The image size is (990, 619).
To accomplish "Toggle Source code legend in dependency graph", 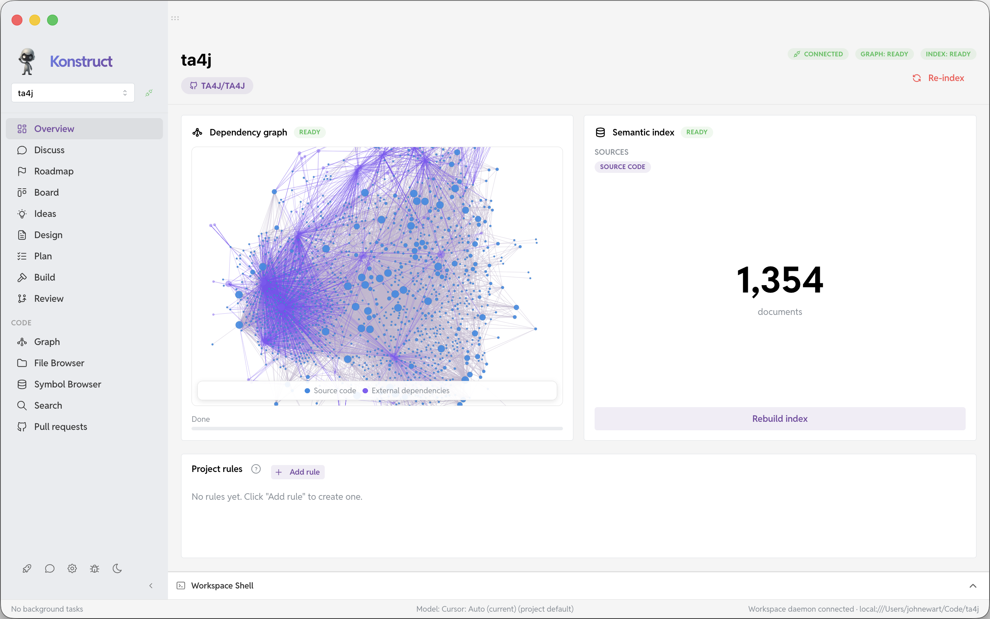I will pyautogui.click(x=331, y=391).
